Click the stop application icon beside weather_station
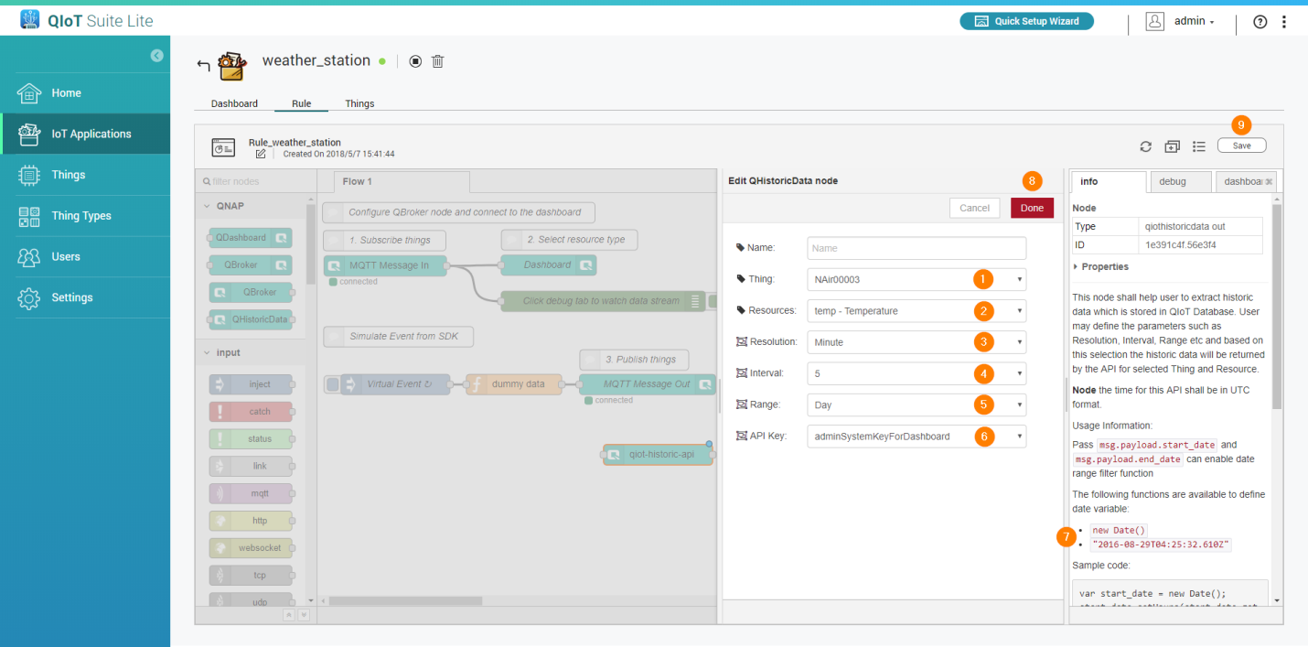 point(415,61)
